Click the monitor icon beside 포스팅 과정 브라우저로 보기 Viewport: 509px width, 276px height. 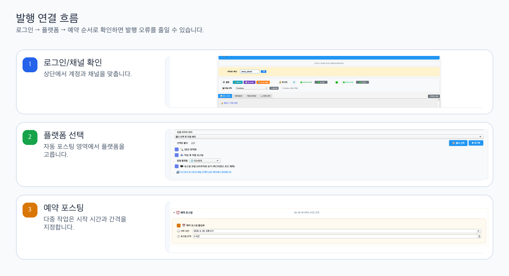click(182, 166)
